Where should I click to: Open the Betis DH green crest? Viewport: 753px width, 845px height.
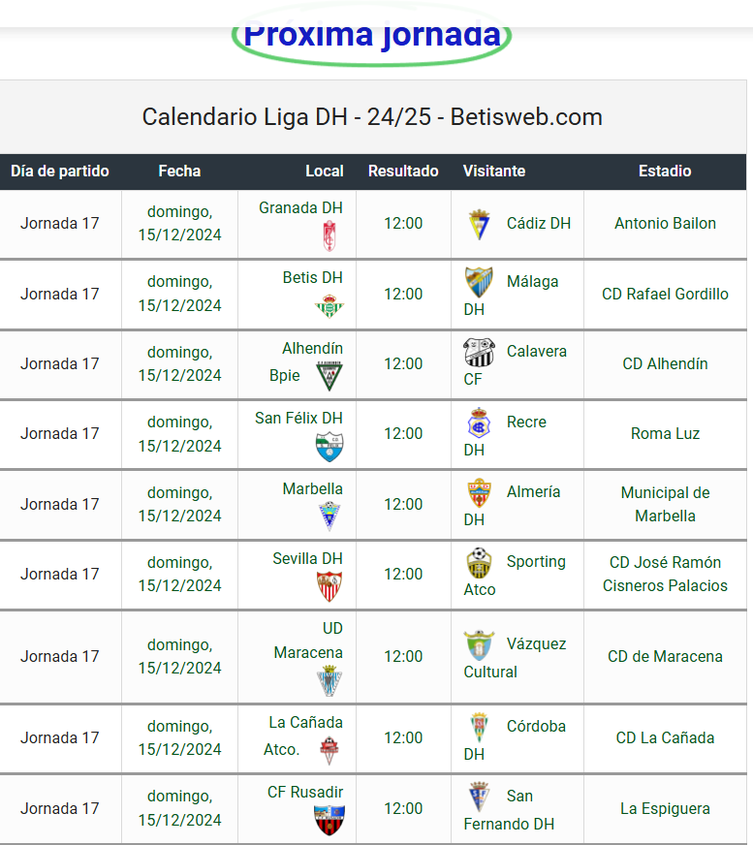click(329, 306)
